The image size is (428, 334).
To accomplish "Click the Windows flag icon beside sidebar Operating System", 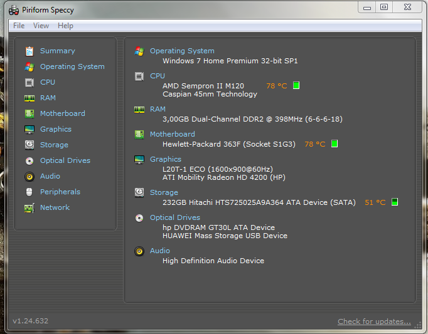I will coord(29,67).
